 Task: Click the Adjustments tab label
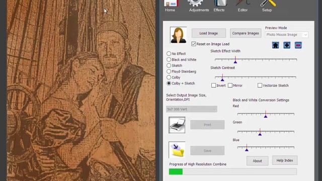coord(199,10)
